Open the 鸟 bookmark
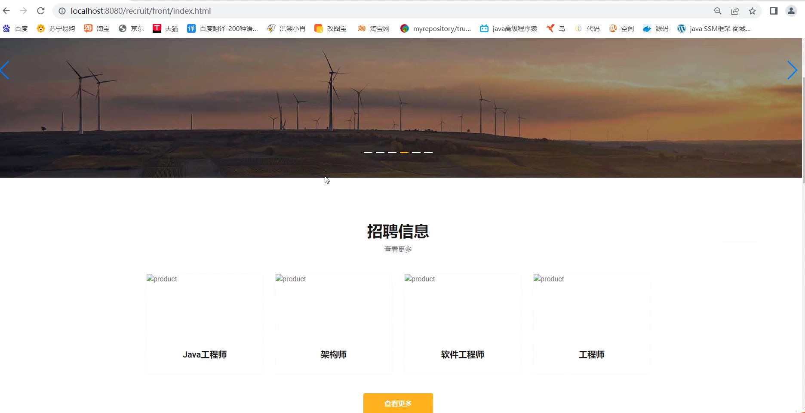This screenshot has height=413, width=805. 556,28
